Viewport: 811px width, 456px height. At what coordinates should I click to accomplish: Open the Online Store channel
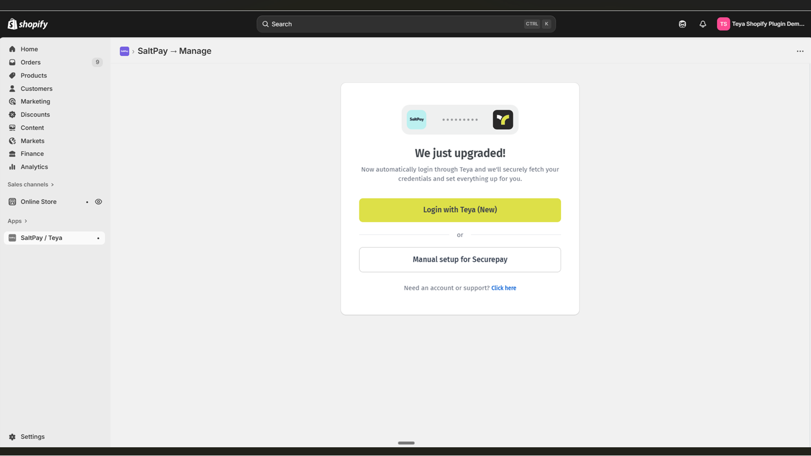39,202
